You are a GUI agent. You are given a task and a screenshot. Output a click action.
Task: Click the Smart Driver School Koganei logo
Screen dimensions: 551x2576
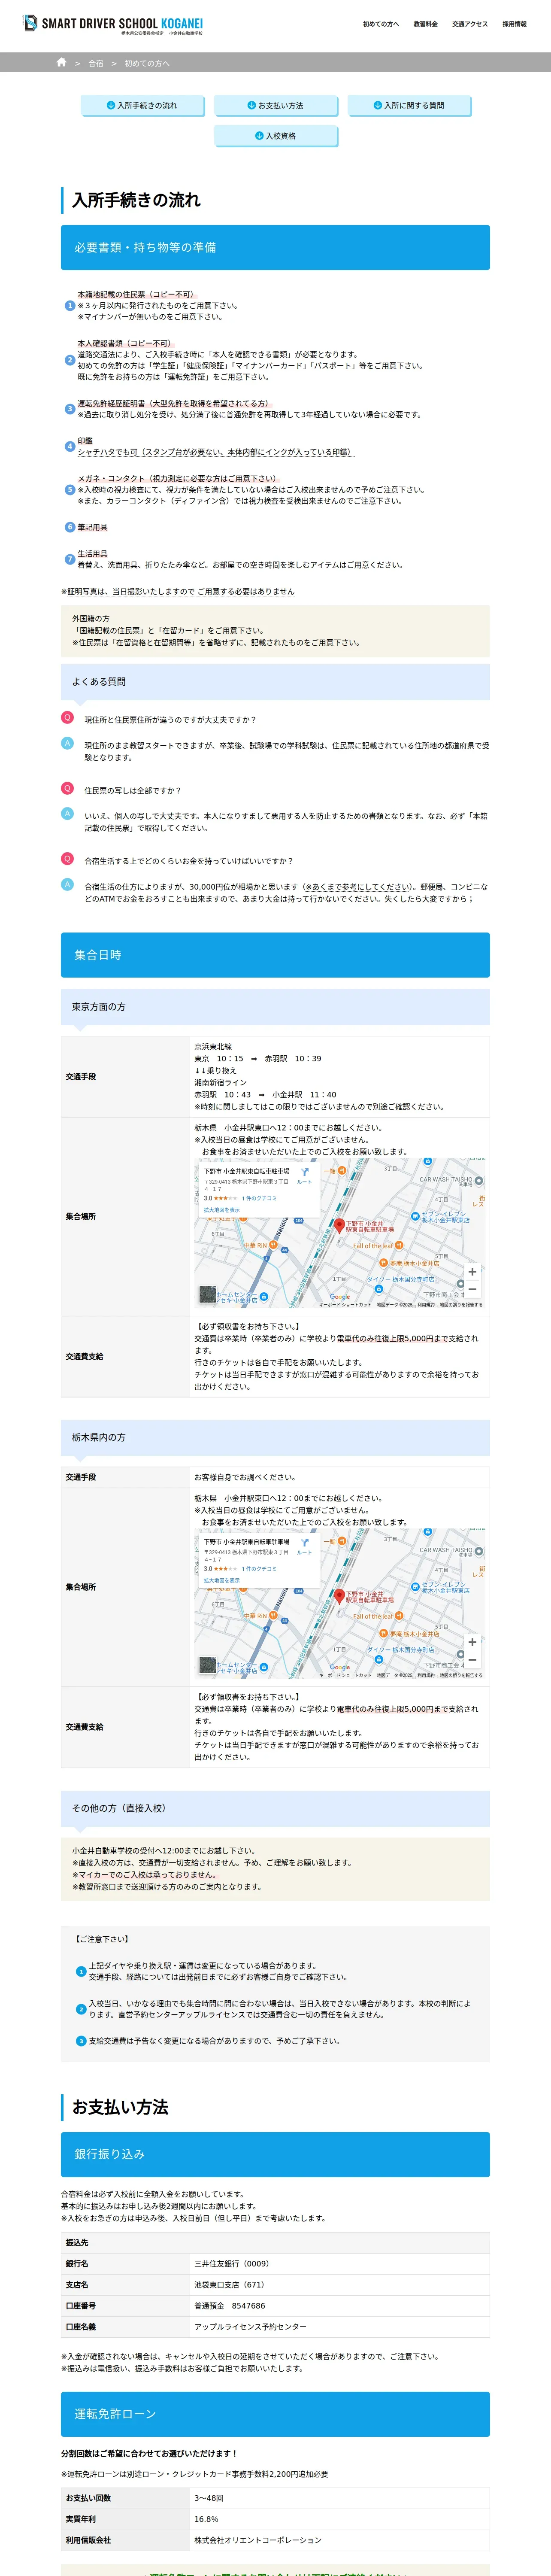point(113,24)
